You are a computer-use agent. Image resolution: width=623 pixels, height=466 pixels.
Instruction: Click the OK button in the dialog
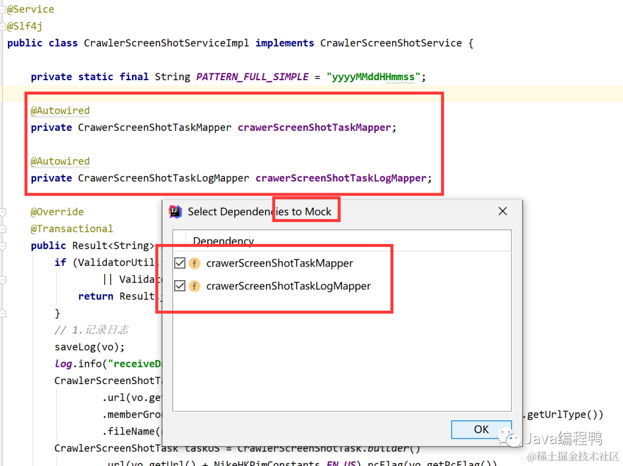coord(481,430)
